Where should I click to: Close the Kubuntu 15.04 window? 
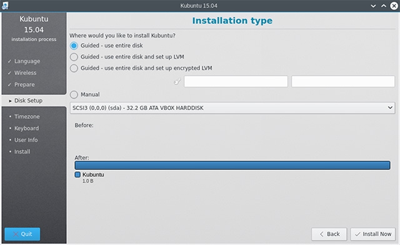click(394, 6)
